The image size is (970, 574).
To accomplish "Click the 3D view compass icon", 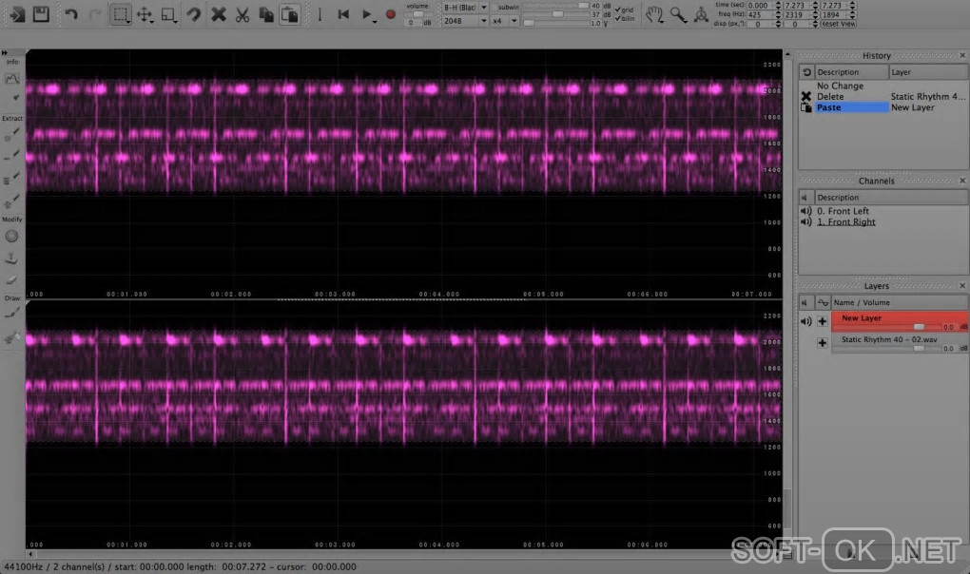I will 701,14.
